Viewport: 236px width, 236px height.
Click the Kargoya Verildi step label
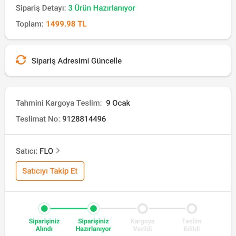click(143, 225)
